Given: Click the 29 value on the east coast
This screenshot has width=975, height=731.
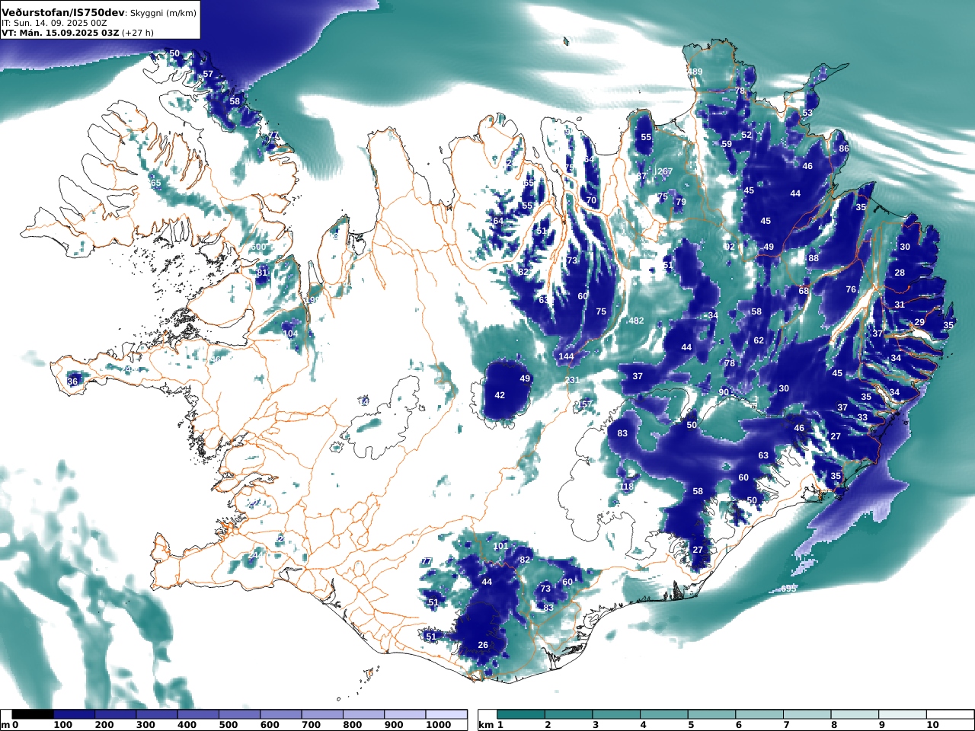Looking at the screenshot, I should pos(919,322).
